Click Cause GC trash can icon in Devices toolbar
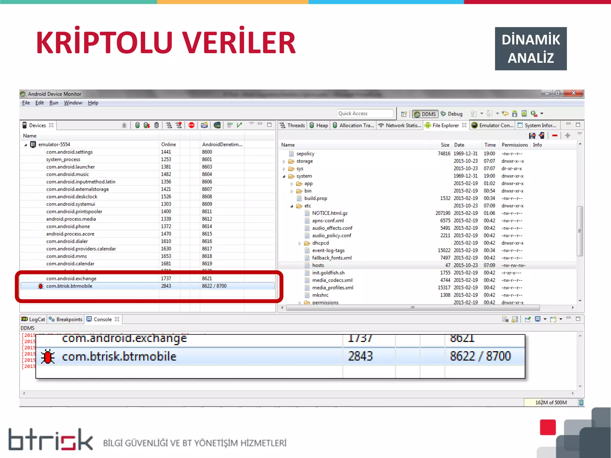This screenshot has width=611, height=458. click(x=156, y=125)
